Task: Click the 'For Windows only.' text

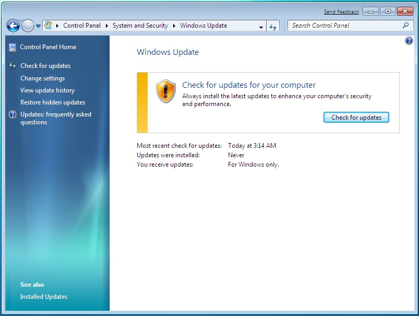Action: [253, 165]
